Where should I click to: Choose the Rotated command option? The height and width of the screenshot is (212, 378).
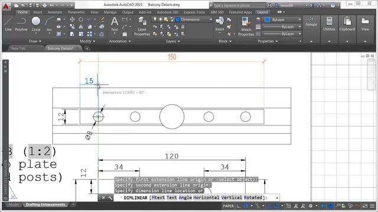(x=253, y=198)
